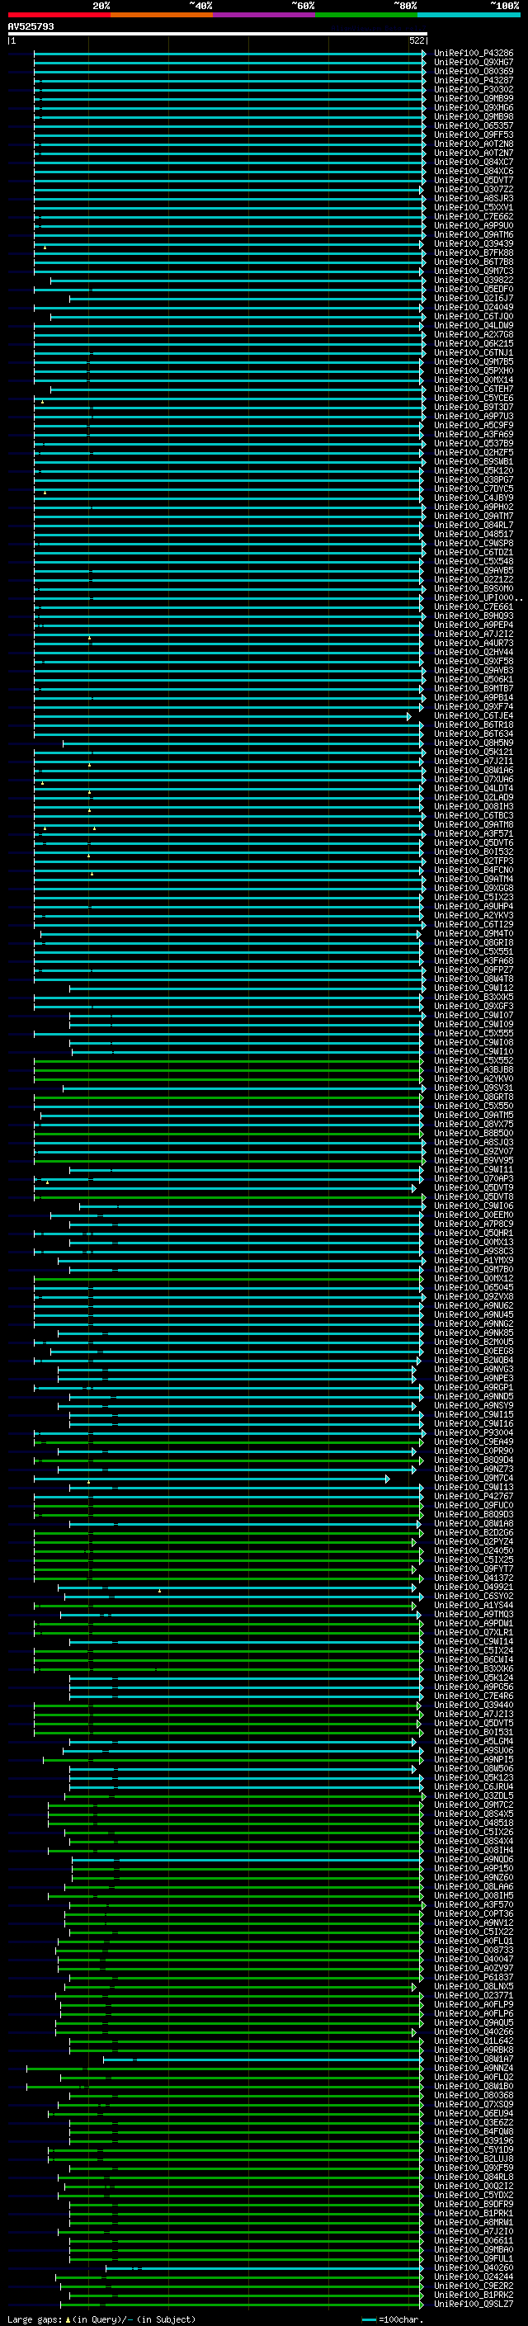Viewport: 528px width, 2326px height.
Task: Select hit UniRef100_A3BJB8
Action: [473, 1070]
